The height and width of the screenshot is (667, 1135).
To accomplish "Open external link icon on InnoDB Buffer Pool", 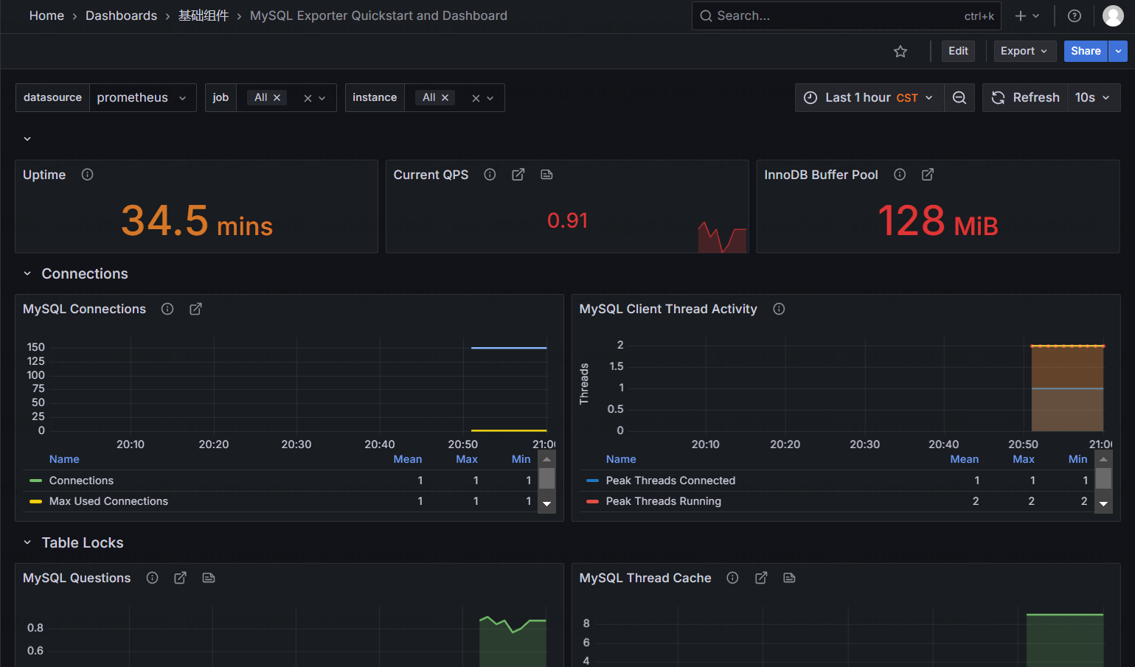I will coord(928,175).
